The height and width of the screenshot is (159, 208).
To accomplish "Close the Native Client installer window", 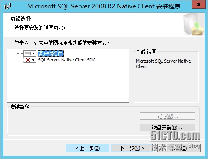I will (x=199, y=4).
